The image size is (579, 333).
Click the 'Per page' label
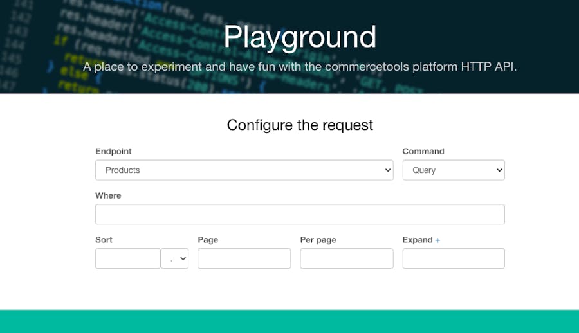pyautogui.click(x=318, y=240)
